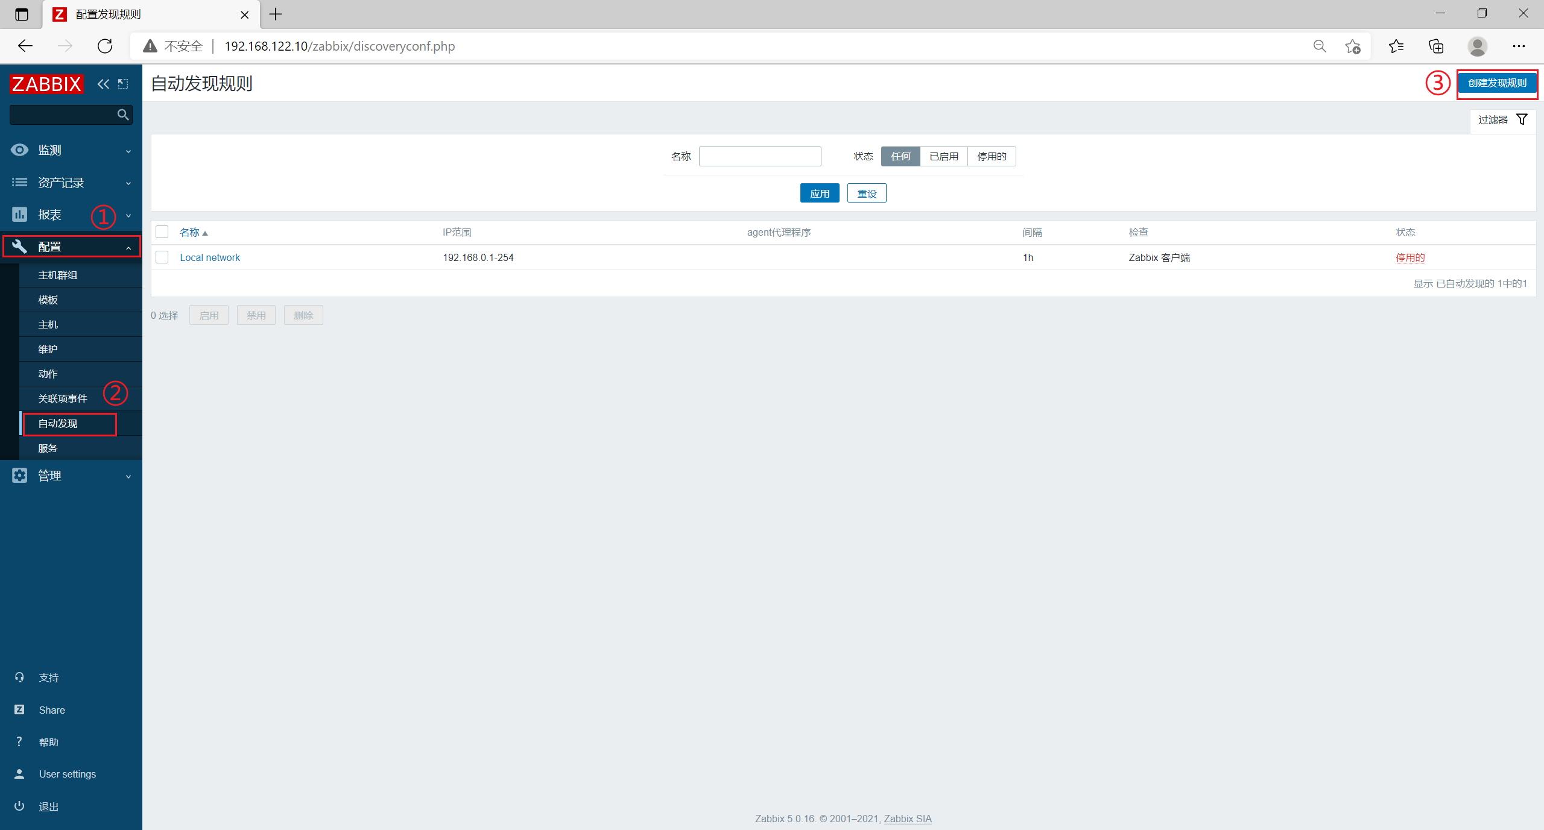Screen dimensions: 1544x830
Task: Expand the 报表 menu chevron
Action: (128, 215)
